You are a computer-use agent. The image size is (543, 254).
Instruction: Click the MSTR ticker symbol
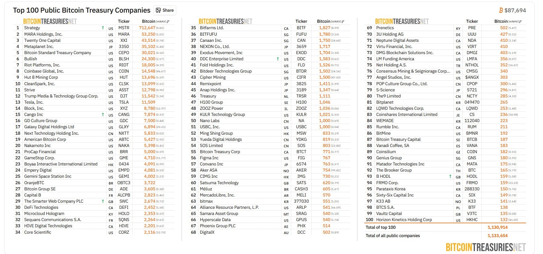[x=124, y=28]
